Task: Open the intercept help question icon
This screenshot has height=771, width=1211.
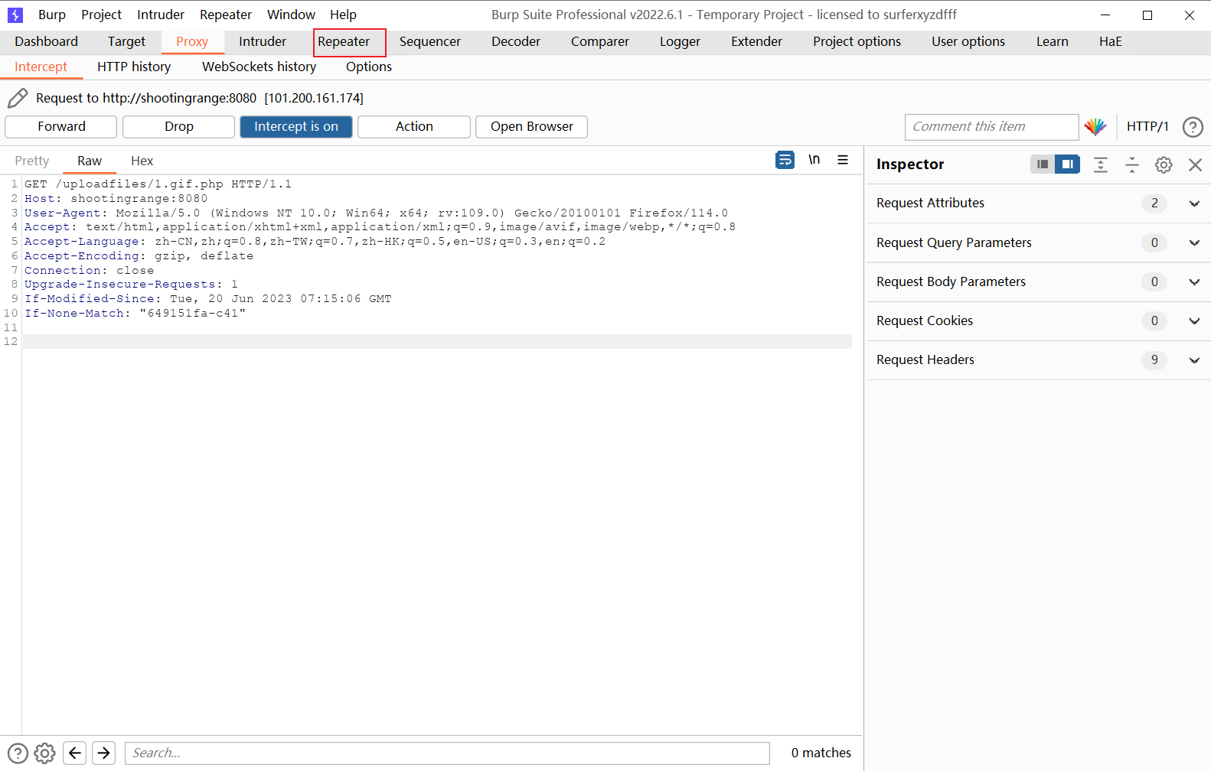Action: pos(1193,127)
